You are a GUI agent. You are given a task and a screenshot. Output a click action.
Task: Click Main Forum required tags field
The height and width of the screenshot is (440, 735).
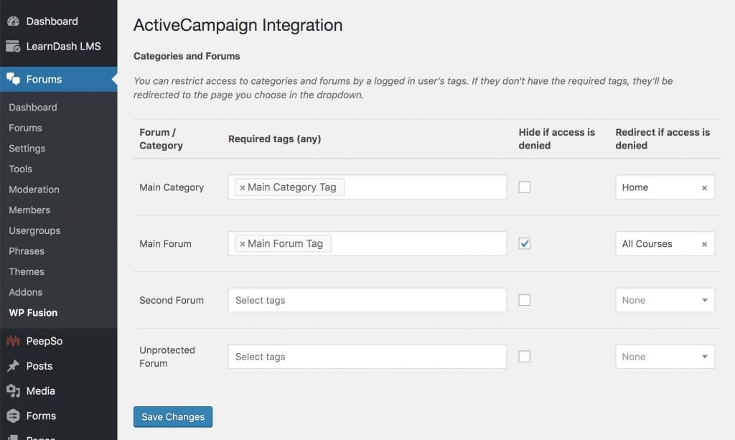click(x=367, y=243)
